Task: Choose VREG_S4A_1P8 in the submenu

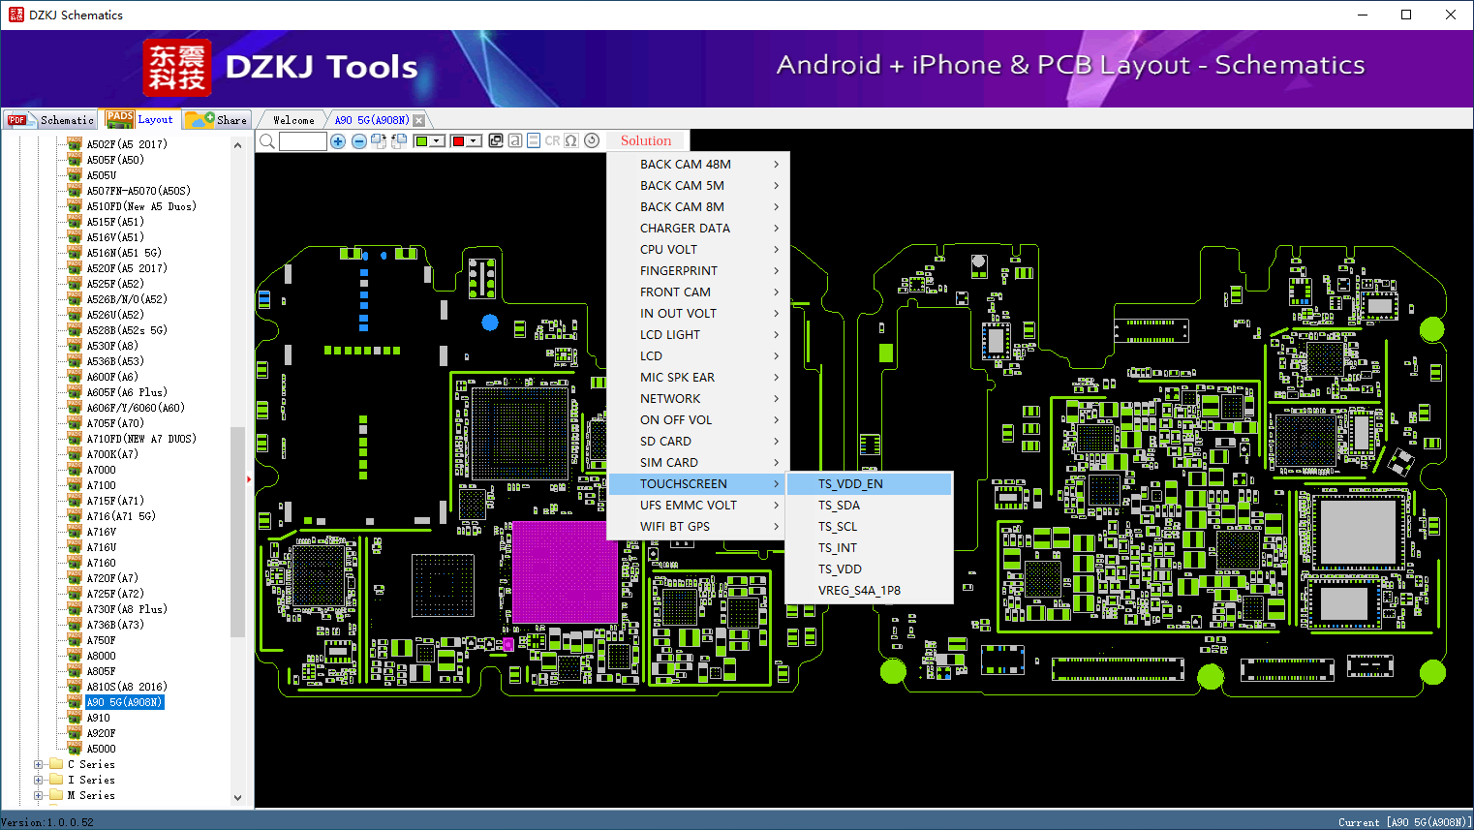Action: (x=859, y=591)
